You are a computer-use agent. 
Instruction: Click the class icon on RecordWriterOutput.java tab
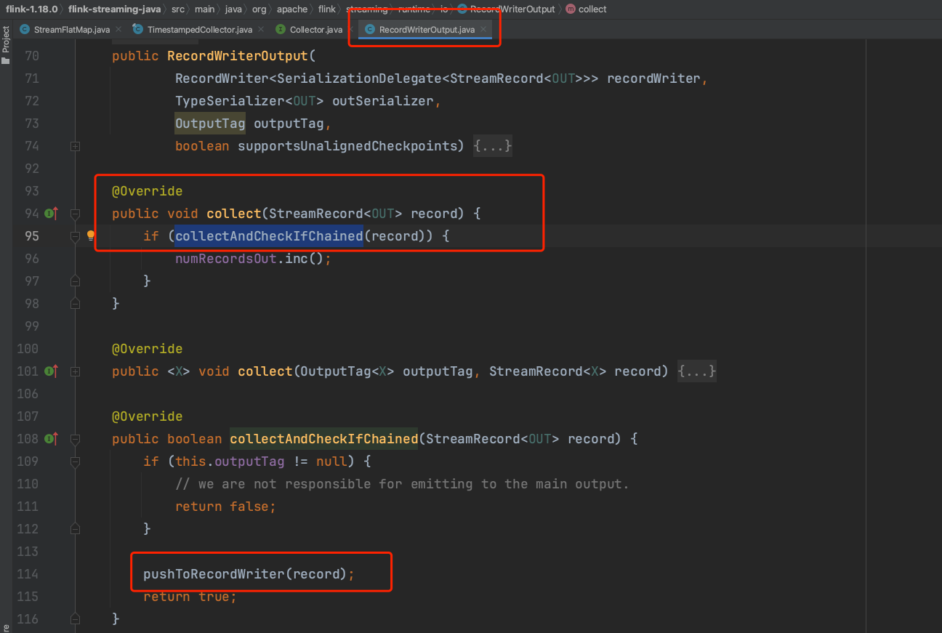click(370, 30)
